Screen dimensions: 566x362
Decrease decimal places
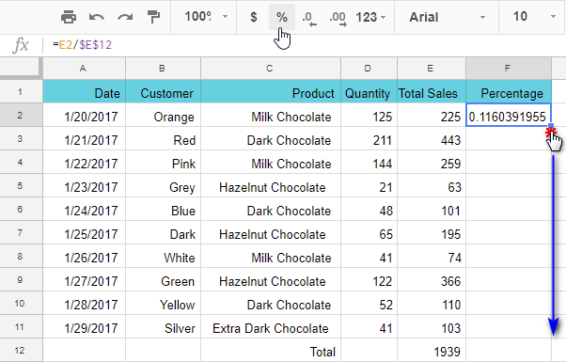click(309, 18)
